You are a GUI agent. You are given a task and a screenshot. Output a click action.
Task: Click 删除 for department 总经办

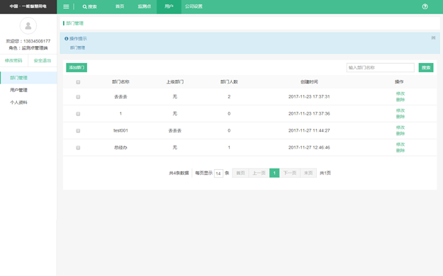coord(400,151)
